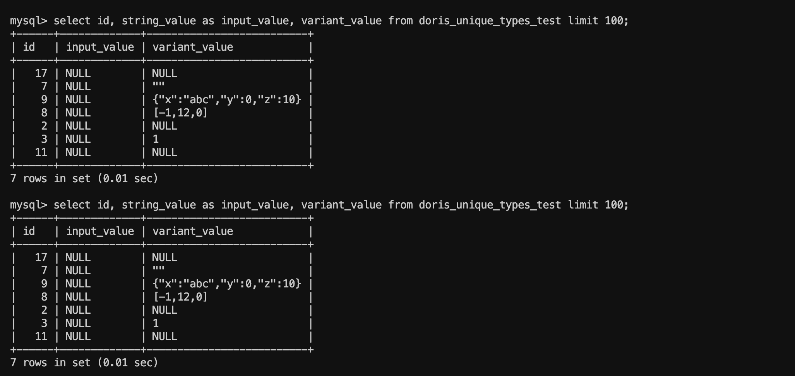The width and height of the screenshot is (795, 376).
Task: Click the [-1,12,0] array in first table
Action: click(x=180, y=113)
